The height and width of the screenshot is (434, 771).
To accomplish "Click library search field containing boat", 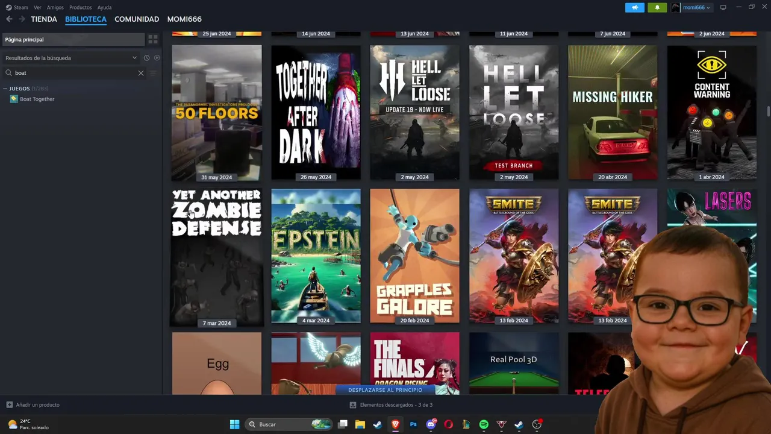I will point(75,73).
